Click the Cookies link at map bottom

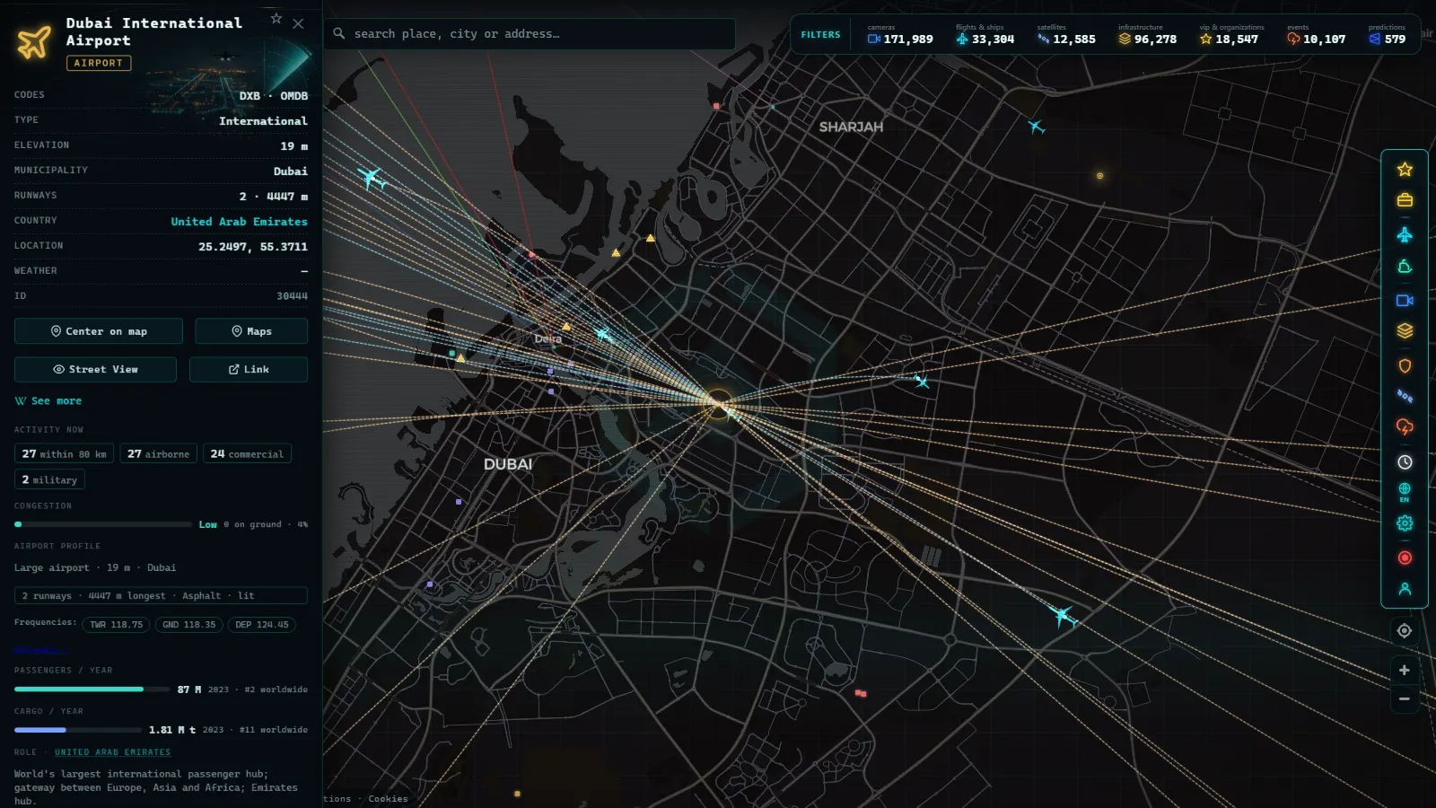coord(388,799)
